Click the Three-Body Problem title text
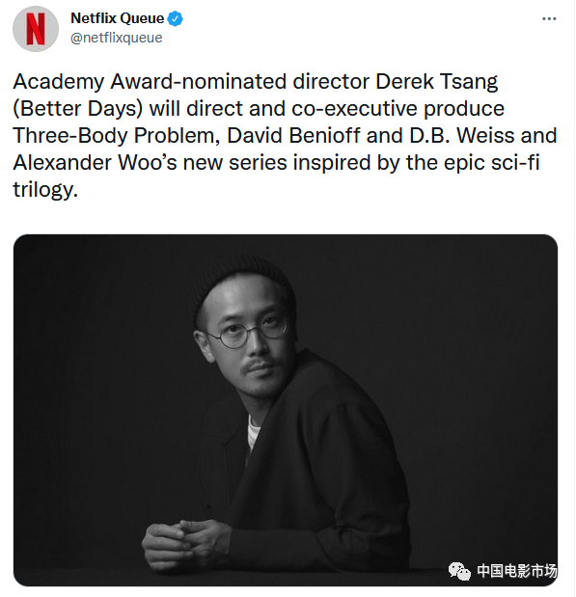 coord(117,136)
